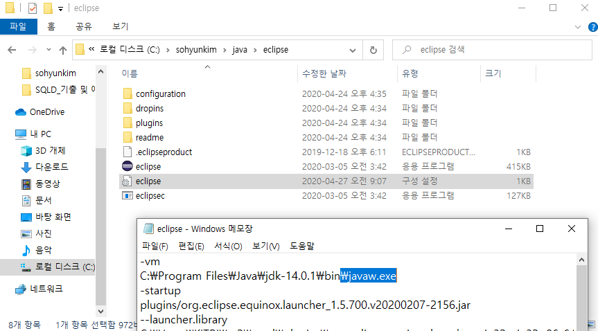The image size is (598, 331).
Task: Open the 문서 folder in sidebar
Action: tap(36, 200)
